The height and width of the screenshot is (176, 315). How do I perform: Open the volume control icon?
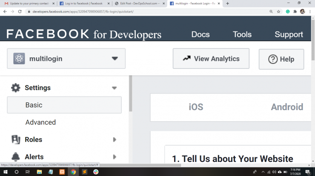point(274,172)
